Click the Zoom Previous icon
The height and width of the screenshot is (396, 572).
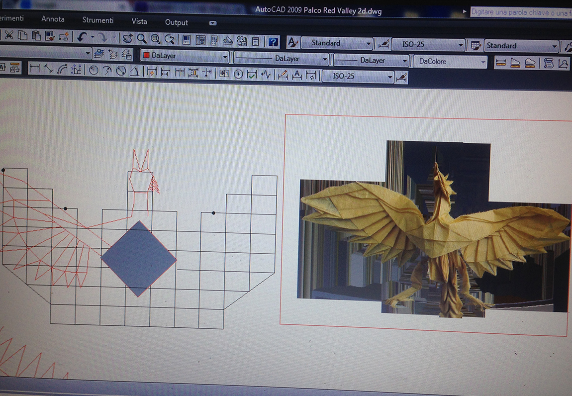170,39
